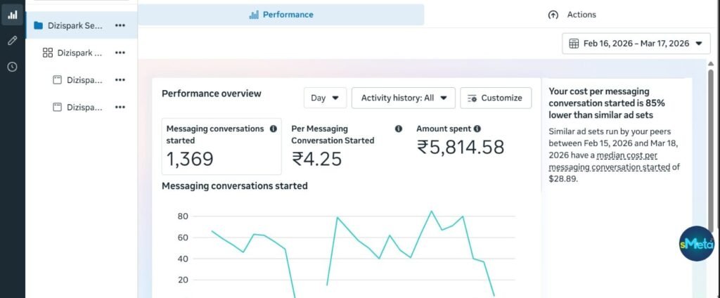720x298 pixels.
Task: Switch to the Actions tab
Action: click(572, 15)
